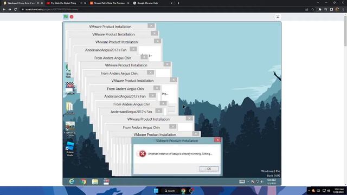
Task: Exit full screen mode via corner icon
Action: click(278, 17)
